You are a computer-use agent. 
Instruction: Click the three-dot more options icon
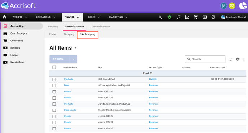[x=244, y=59]
